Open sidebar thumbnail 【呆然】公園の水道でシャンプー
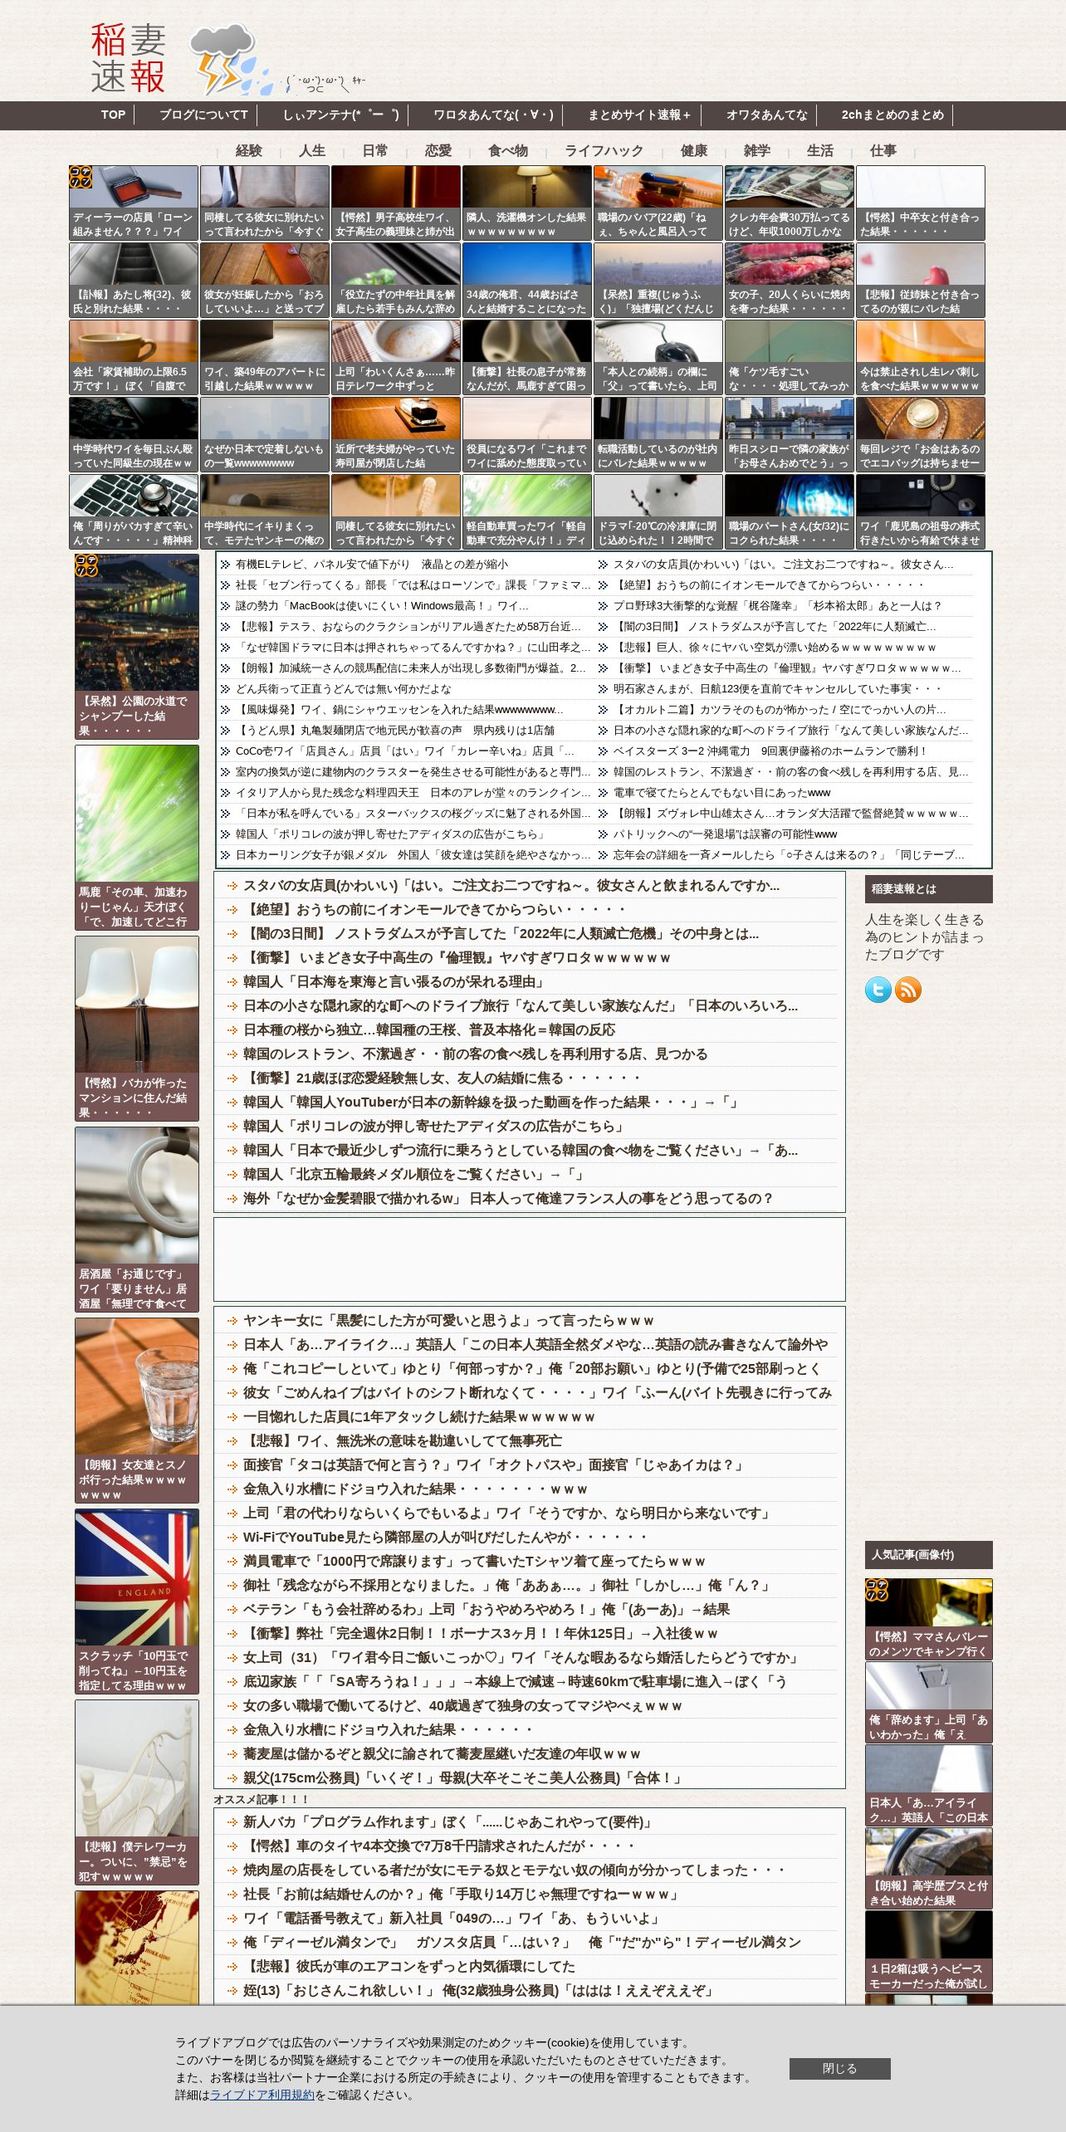This screenshot has height=2132, width=1066. click(x=137, y=646)
